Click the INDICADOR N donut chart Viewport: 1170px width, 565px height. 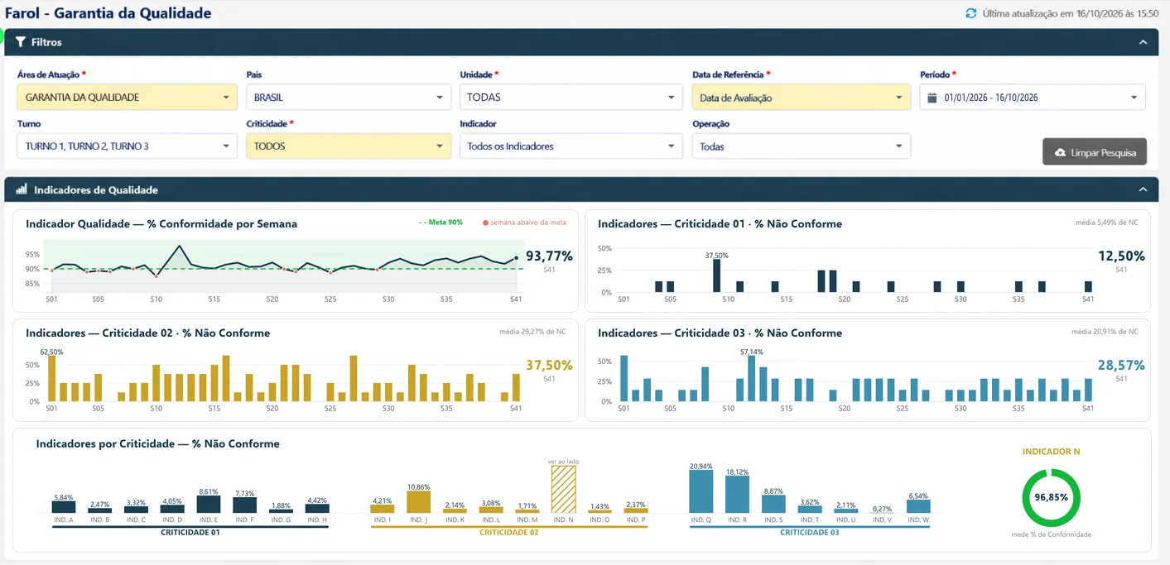click(1052, 497)
